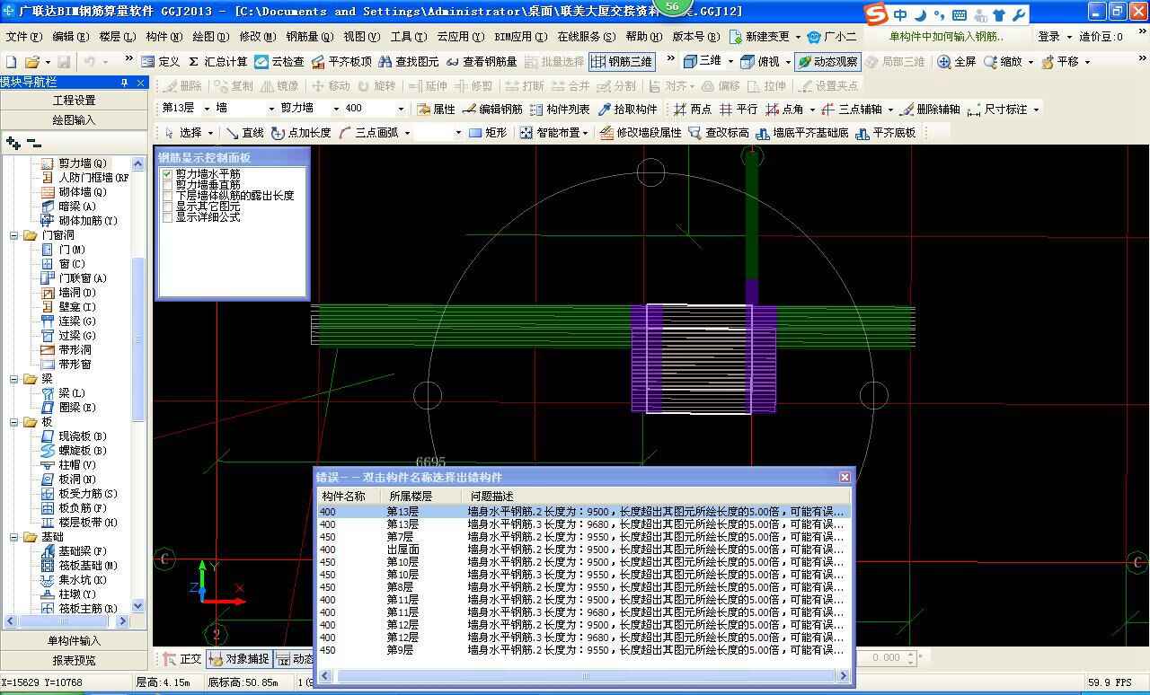Open 构件列表 component list
Viewport: 1150px width, 695px height.
[x=560, y=109]
